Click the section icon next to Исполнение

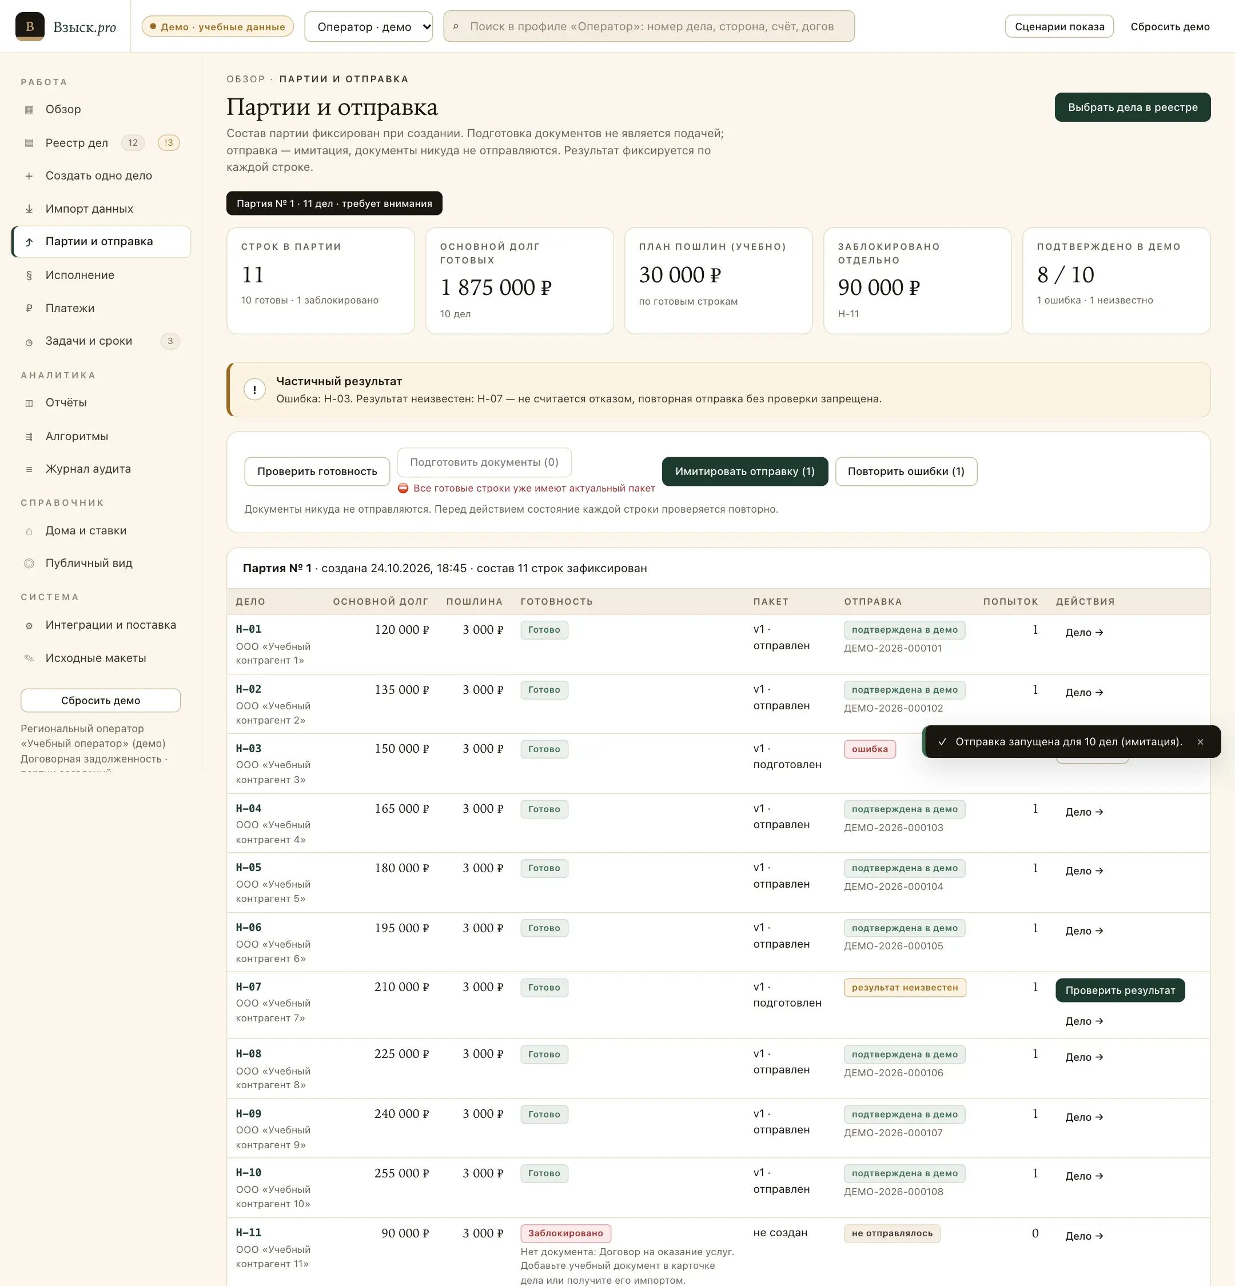coord(29,275)
